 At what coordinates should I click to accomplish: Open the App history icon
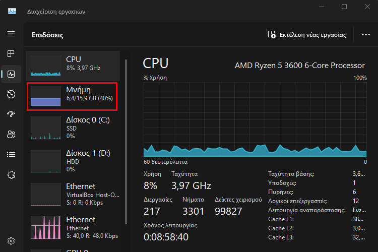[x=11, y=94]
